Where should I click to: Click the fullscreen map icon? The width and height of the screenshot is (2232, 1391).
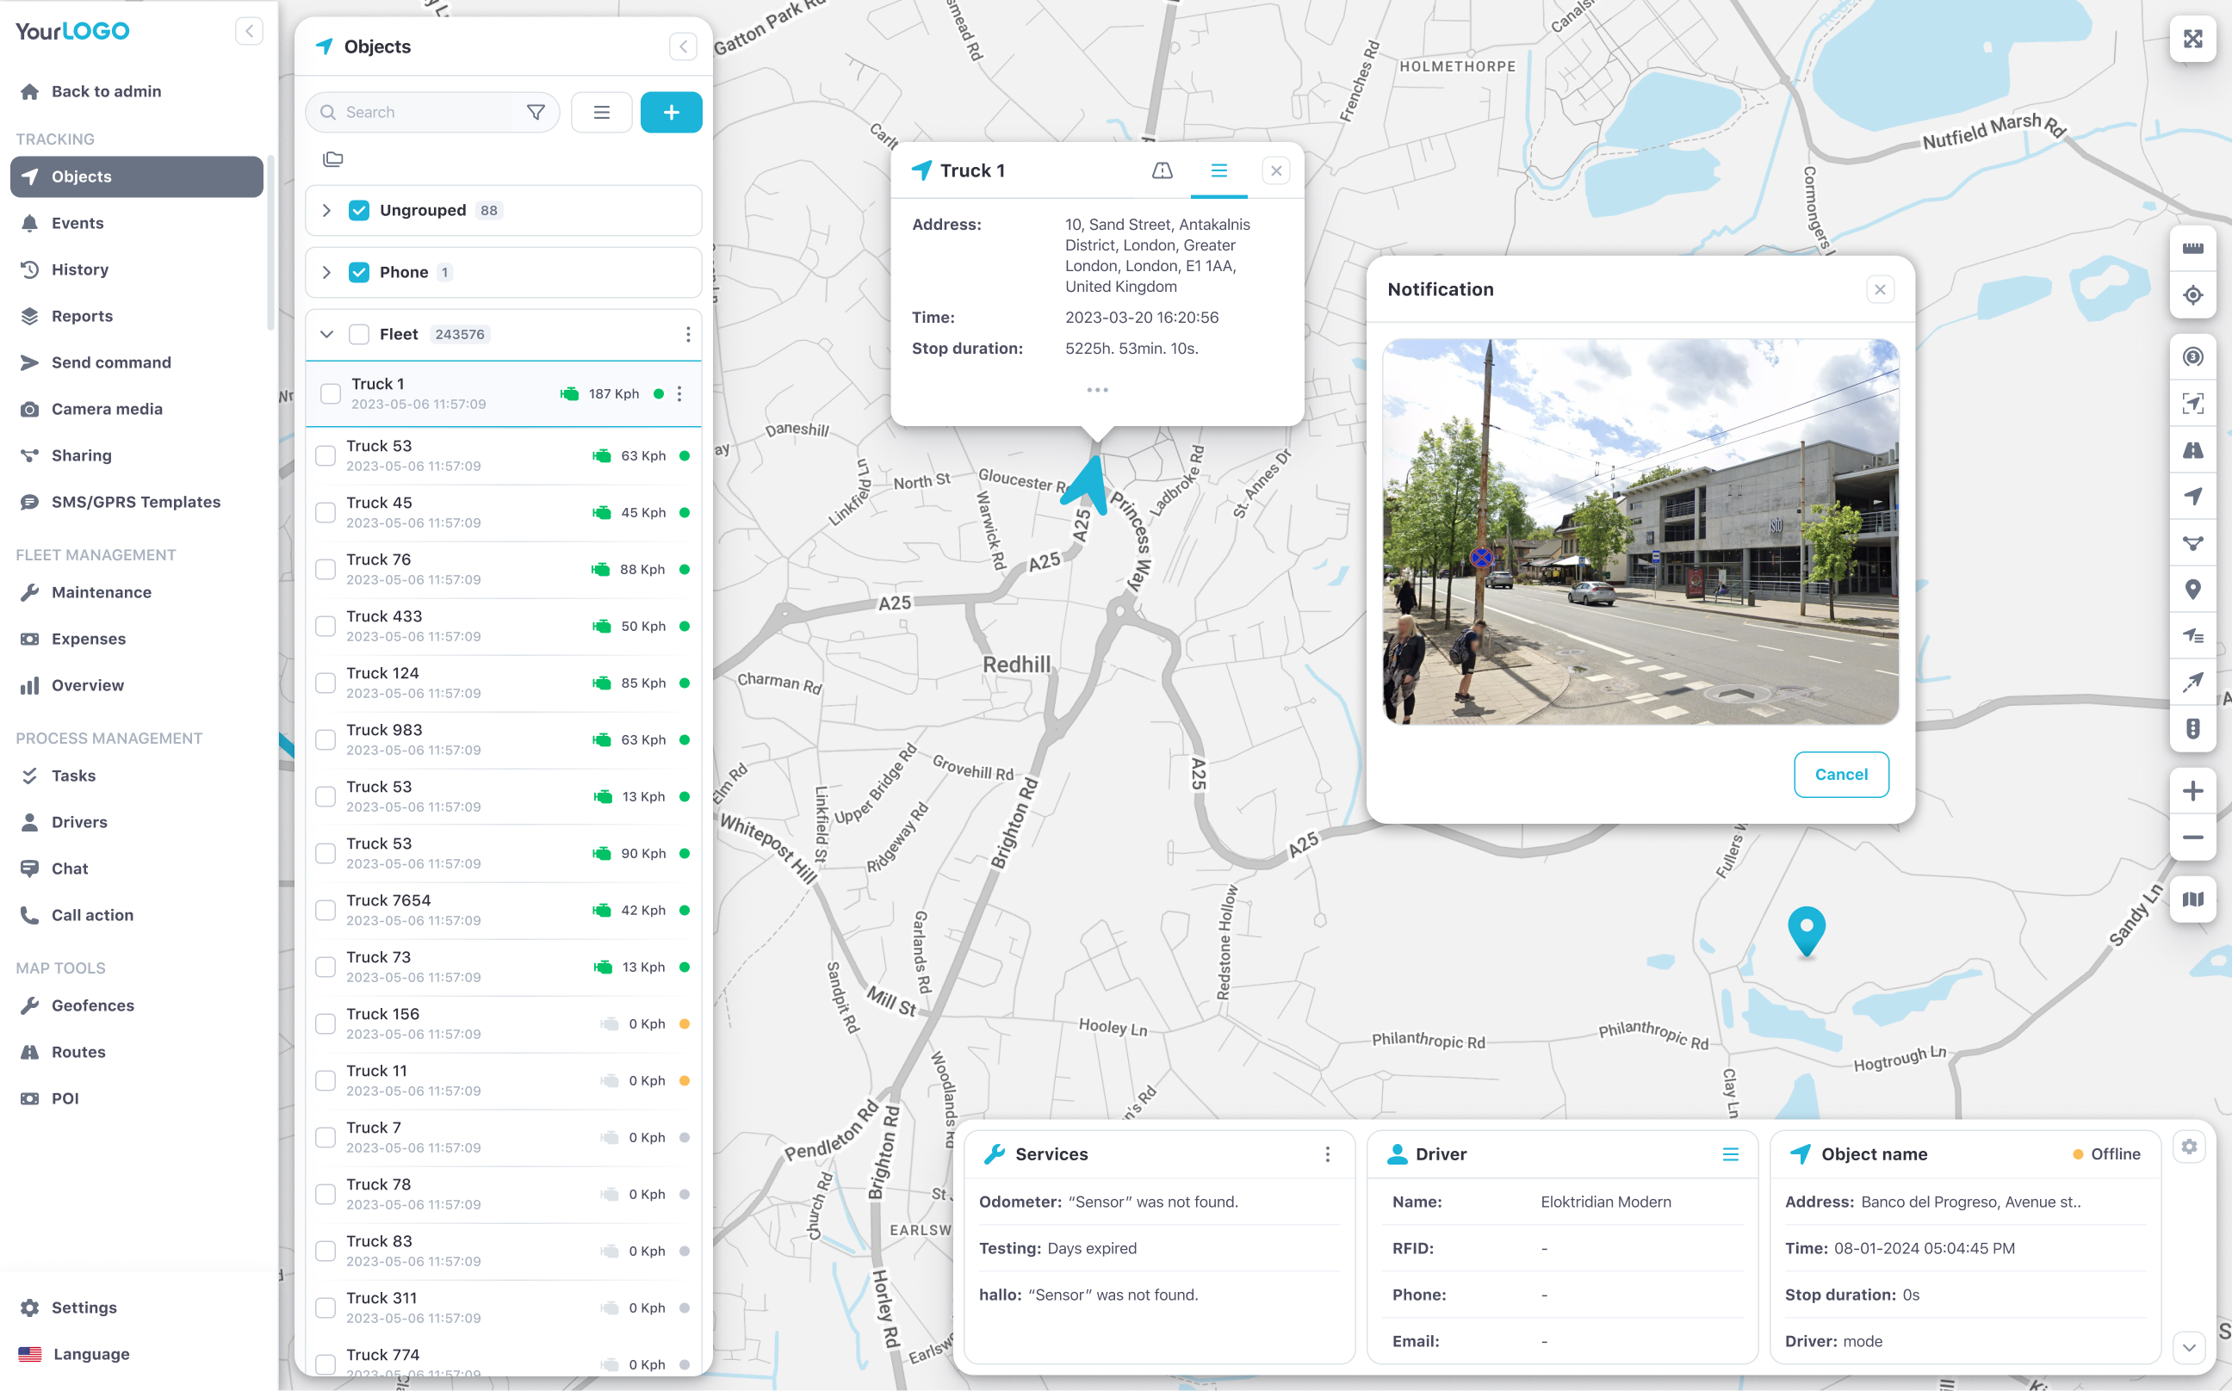coord(2192,40)
